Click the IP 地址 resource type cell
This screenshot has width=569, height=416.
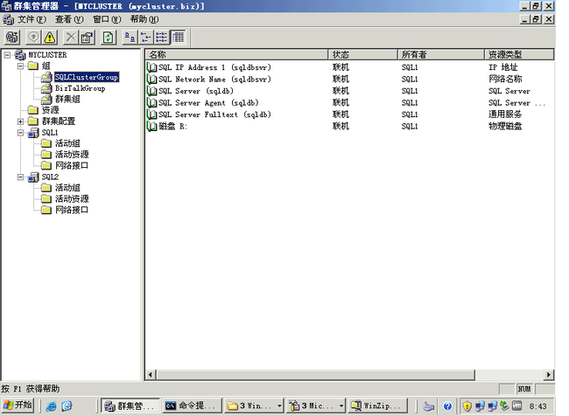click(x=503, y=67)
